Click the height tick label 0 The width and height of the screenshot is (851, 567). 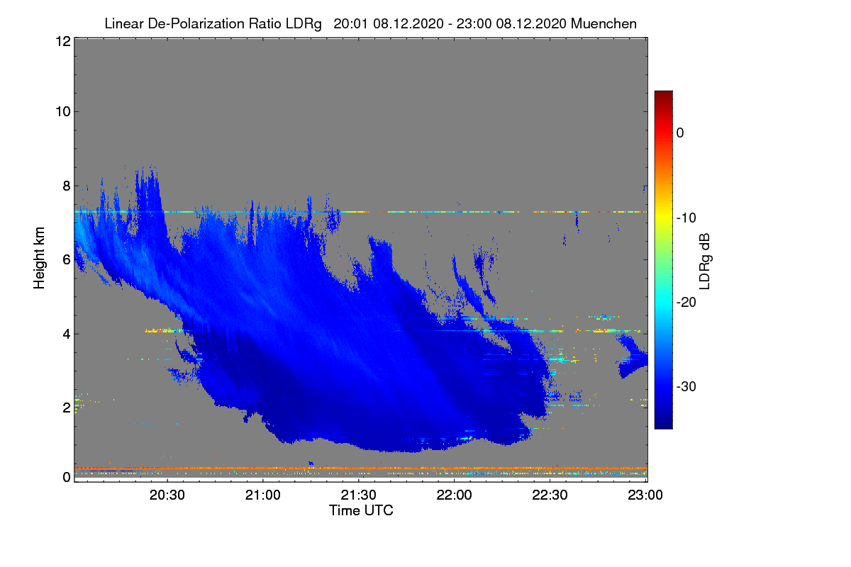click(65, 477)
